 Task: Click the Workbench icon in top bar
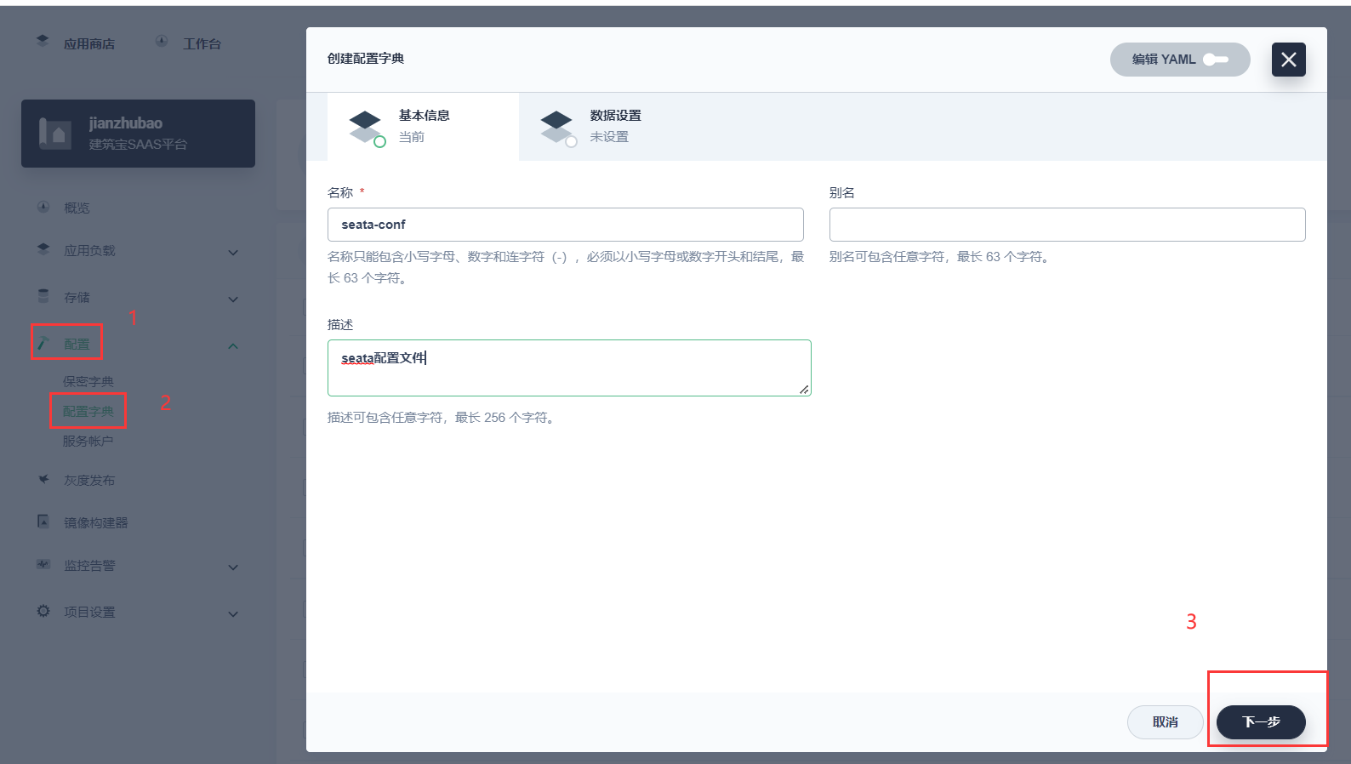pos(162,41)
